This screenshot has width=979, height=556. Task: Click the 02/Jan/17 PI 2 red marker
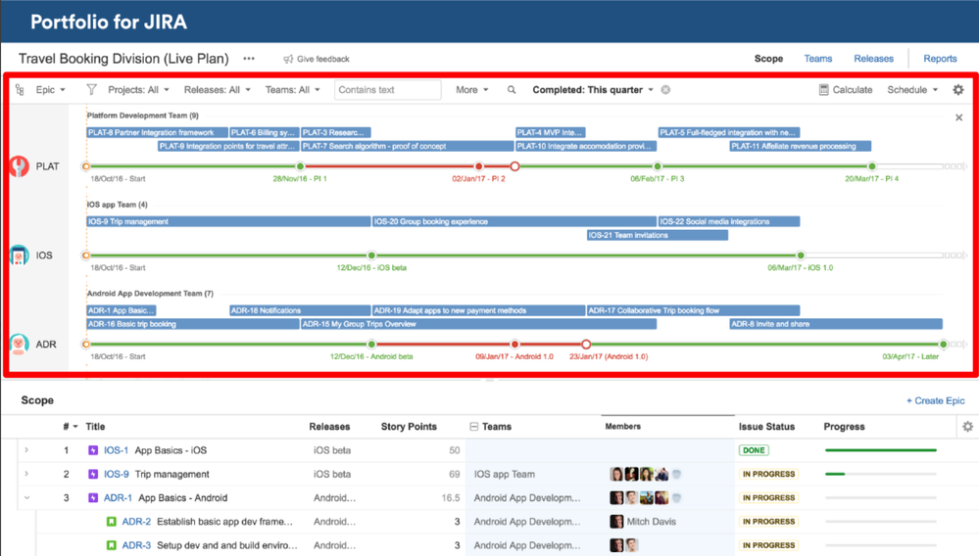point(478,166)
